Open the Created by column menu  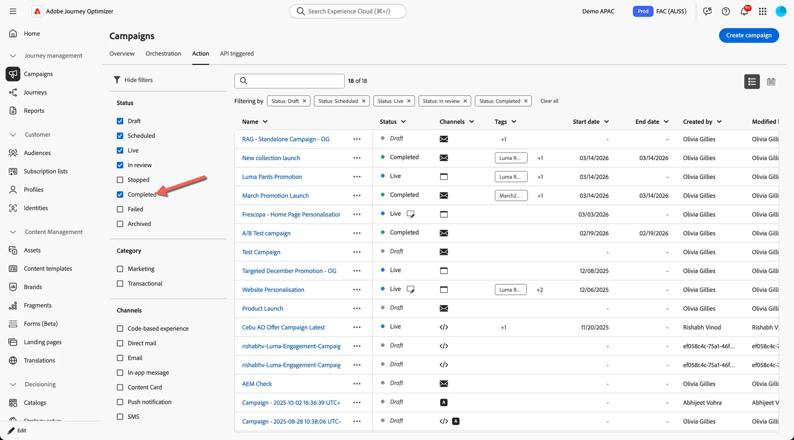tap(719, 122)
